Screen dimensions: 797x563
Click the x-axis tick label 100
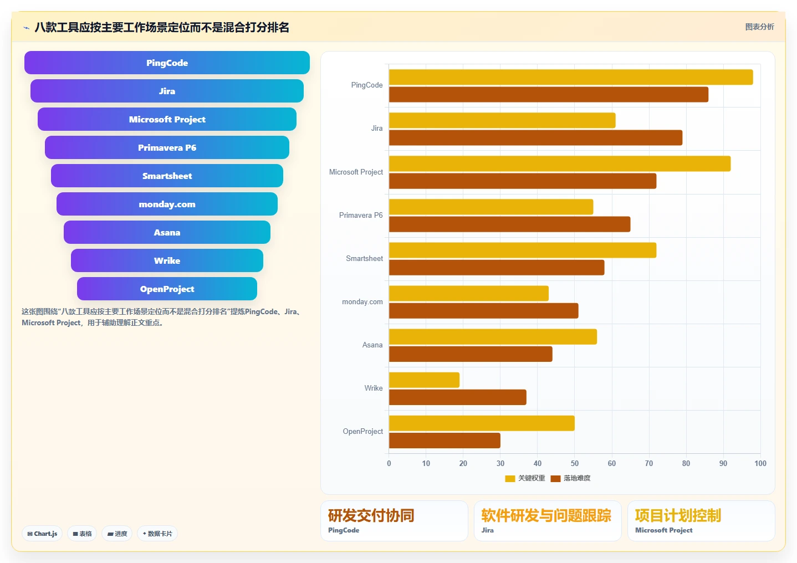(x=760, y=463)
